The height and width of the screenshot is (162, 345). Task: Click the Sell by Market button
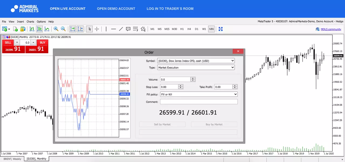coord(162,124)
